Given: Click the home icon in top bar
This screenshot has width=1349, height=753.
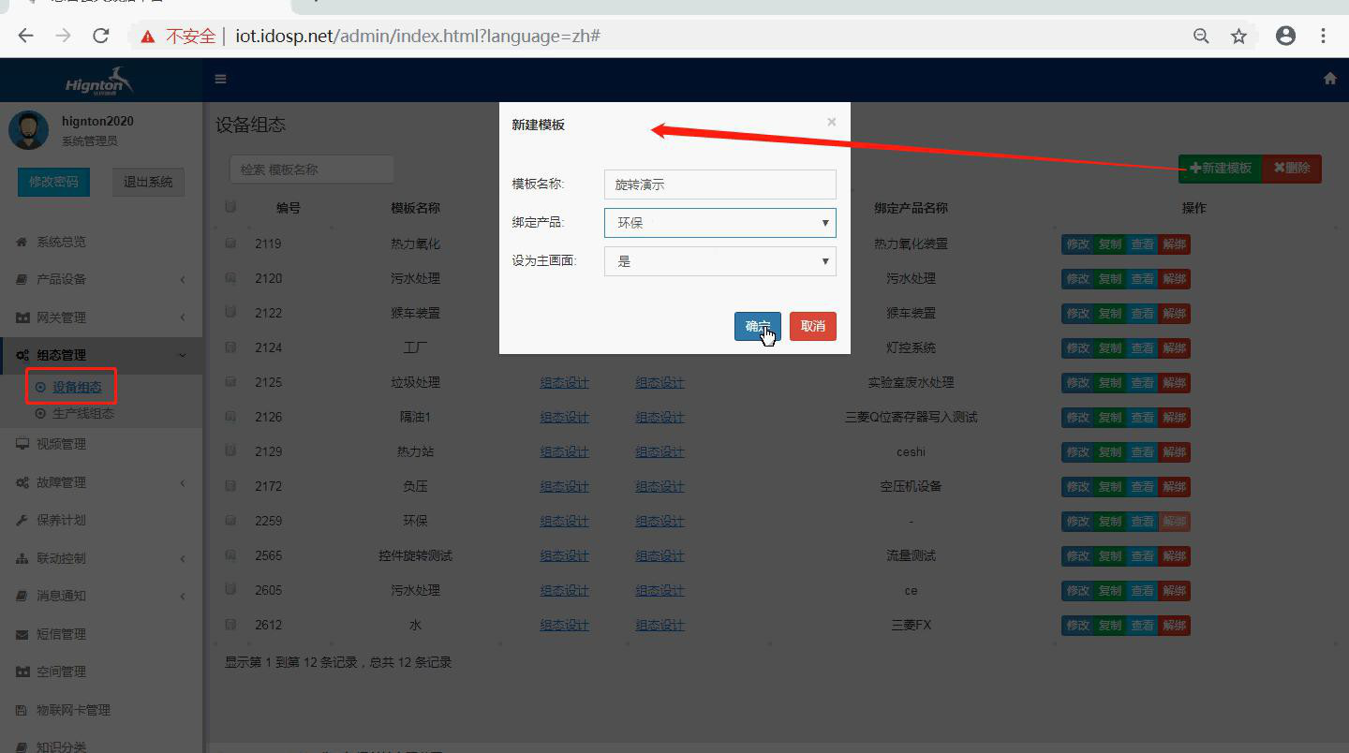Looking at the screenshot, I should coord(1330,79).
